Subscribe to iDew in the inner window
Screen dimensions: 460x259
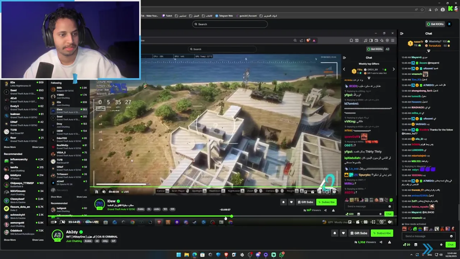click(x=326, y=202)
